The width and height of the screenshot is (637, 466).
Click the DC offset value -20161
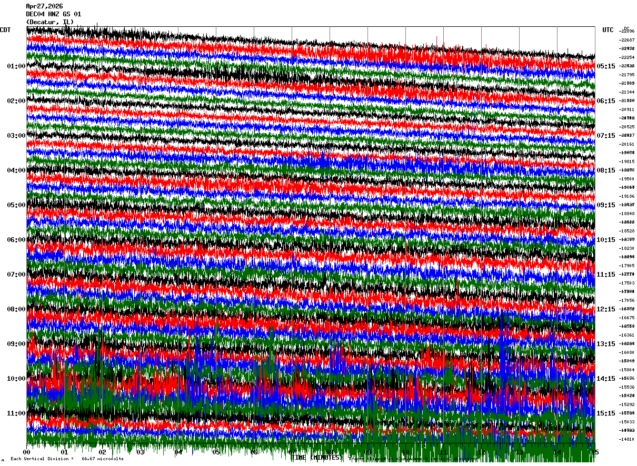628,144
